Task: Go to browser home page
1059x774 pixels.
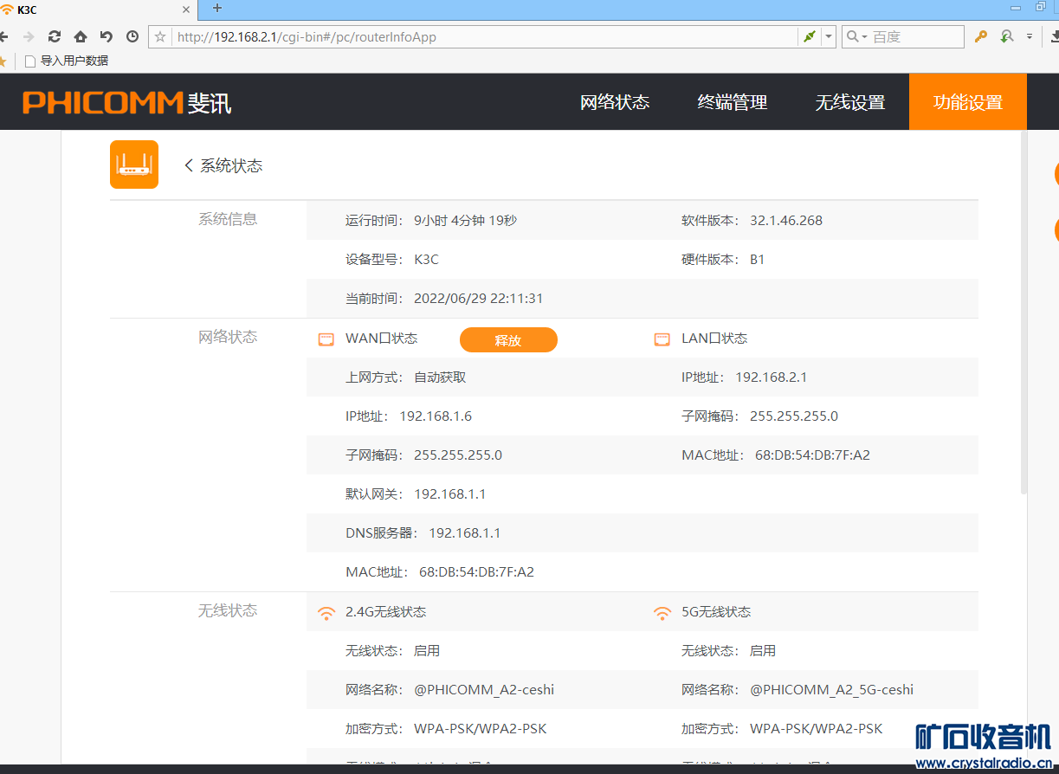Action: coord(81,36)
